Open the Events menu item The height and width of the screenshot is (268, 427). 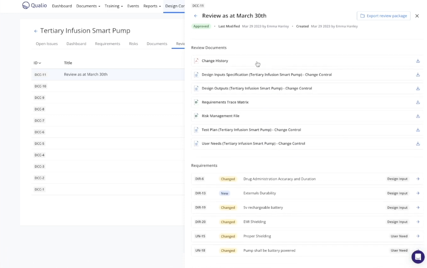pos(133,6)
